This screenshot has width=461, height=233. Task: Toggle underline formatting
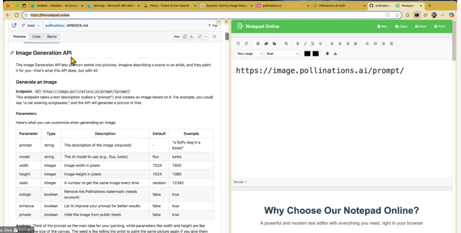point(312,44)
